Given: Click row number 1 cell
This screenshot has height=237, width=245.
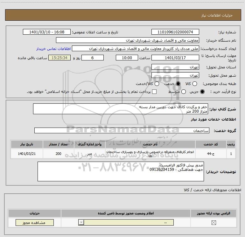Looking at the screenshot, I should pos(231,154).
